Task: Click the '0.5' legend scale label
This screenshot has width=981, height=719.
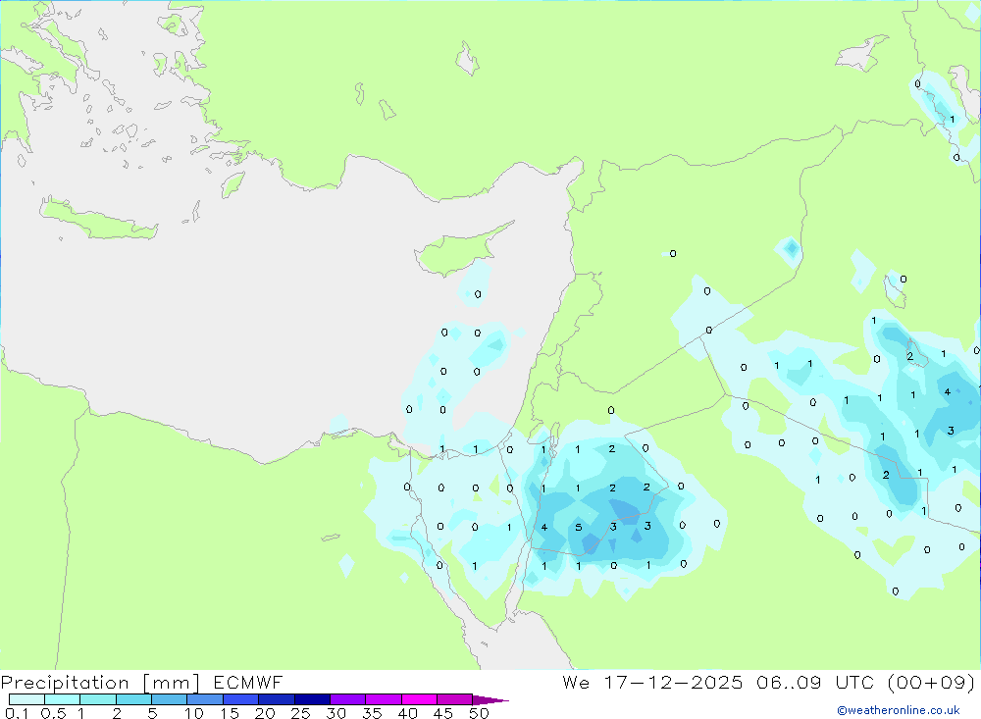Action: point(53,713)
